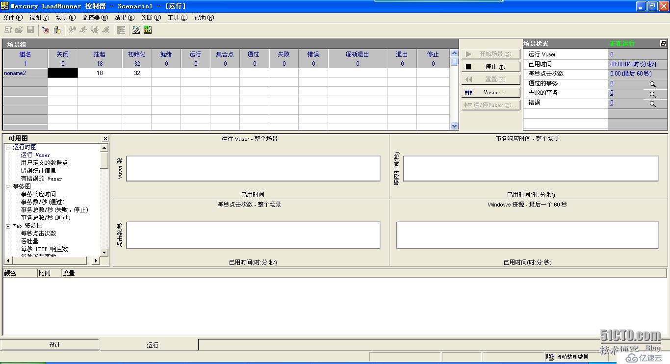Select 每秒点击次数 in the graph tree
The height and width of the screenshot is (364, 670).
[x=38, y=234]
